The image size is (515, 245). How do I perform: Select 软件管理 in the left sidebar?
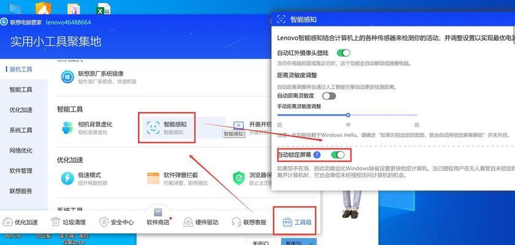pyautogui.click(x=21, y=171)
